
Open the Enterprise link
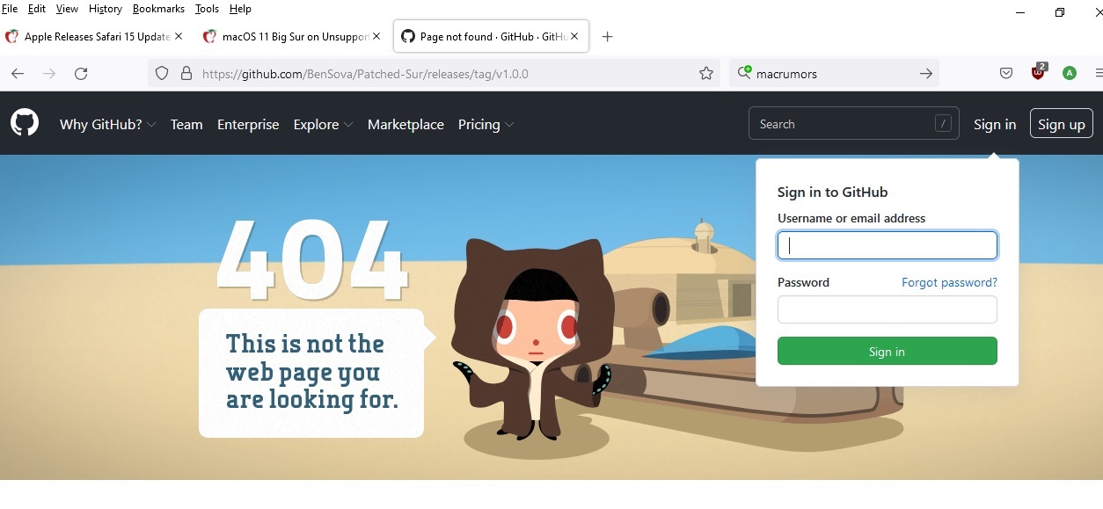[x=248, y=125]
